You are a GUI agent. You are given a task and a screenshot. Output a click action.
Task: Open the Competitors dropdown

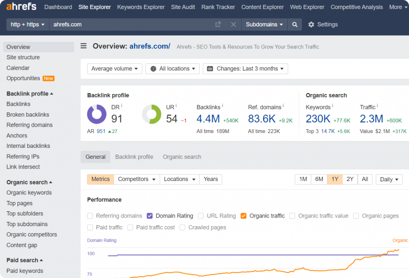[x=137, y=180]
